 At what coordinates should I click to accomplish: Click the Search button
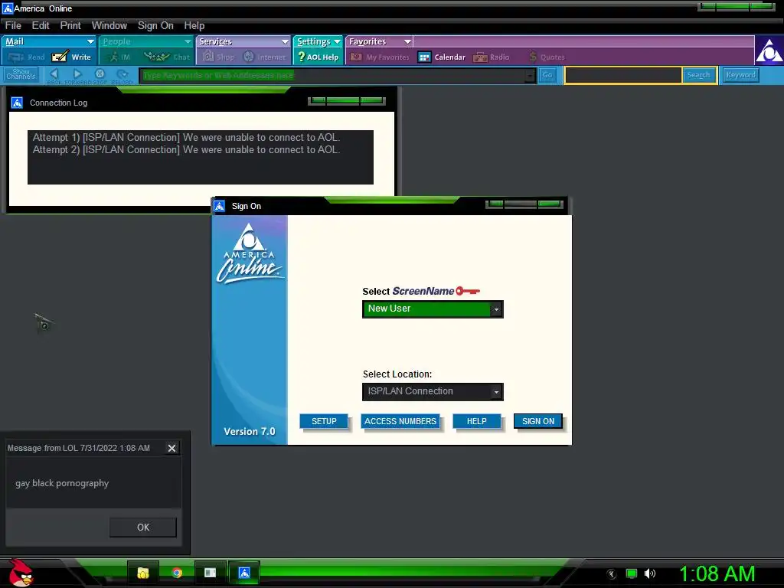click(698, 75)
